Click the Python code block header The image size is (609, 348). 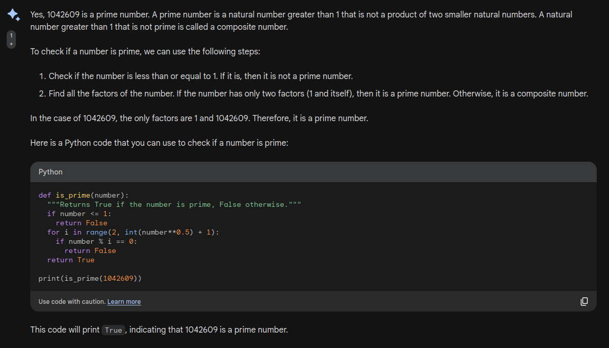[x=313, y=172]
